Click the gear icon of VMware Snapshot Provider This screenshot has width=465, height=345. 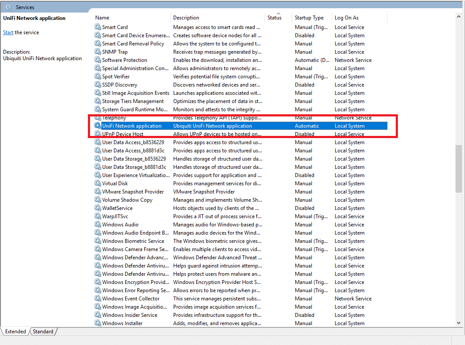click(x=97, y=191)
